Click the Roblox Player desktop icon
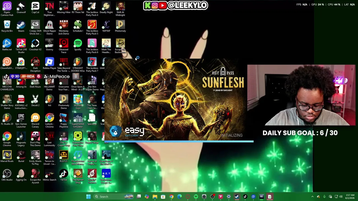This screenshot has width=358, height=201. pos(50,64)
